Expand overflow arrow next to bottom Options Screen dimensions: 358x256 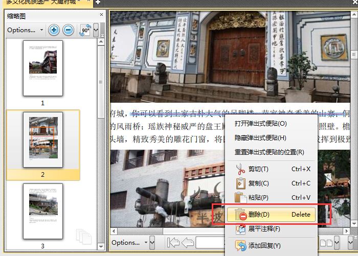tap(152, 243)
